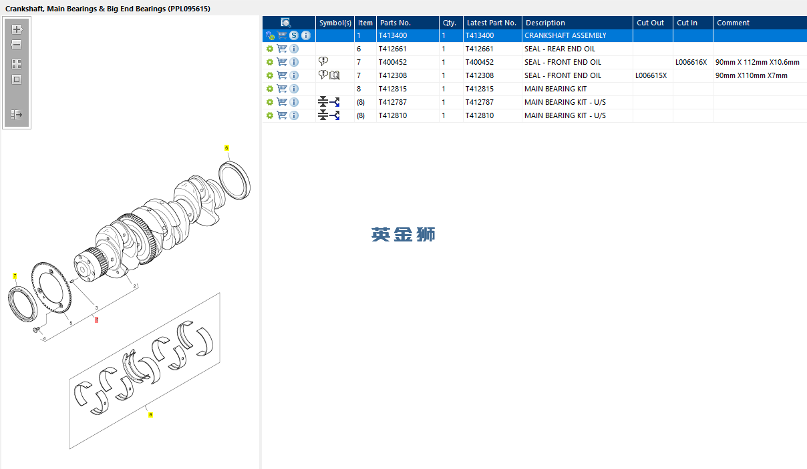Click the book magnifier symbol for T412308

(x=335, y=75)
